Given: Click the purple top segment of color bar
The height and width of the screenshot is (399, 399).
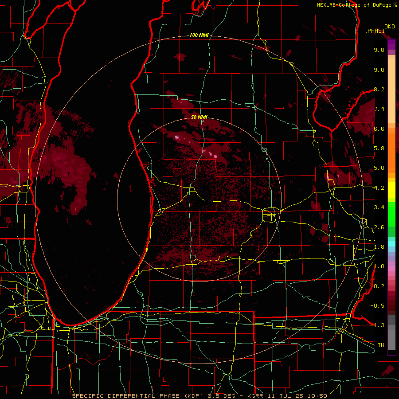Looking at the screenshot, I should pos(391,45).
